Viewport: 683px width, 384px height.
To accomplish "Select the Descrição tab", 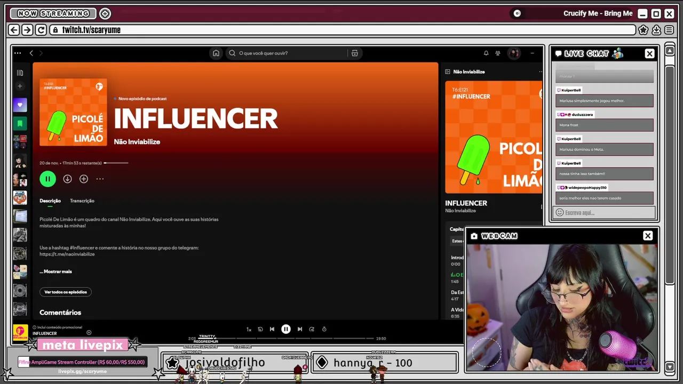I will click(x=50, y=201).
